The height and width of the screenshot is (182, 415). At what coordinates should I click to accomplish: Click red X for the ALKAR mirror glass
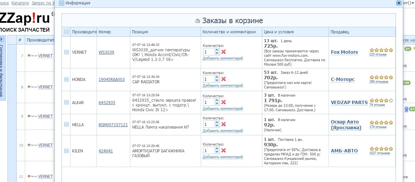[223, 102]
